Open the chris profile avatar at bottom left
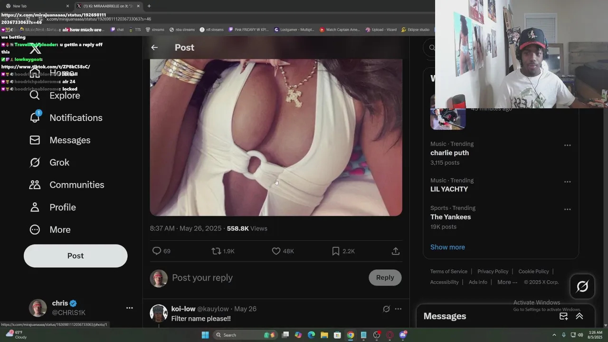The image size is (608, 342). (38, 308)
